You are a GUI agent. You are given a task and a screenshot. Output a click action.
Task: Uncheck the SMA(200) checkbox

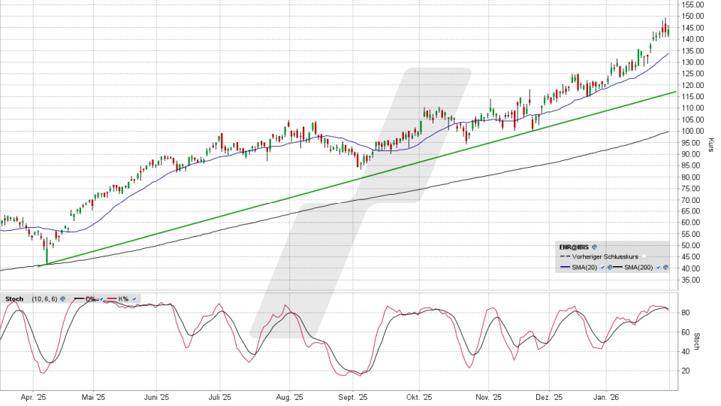tap(659, 268)
